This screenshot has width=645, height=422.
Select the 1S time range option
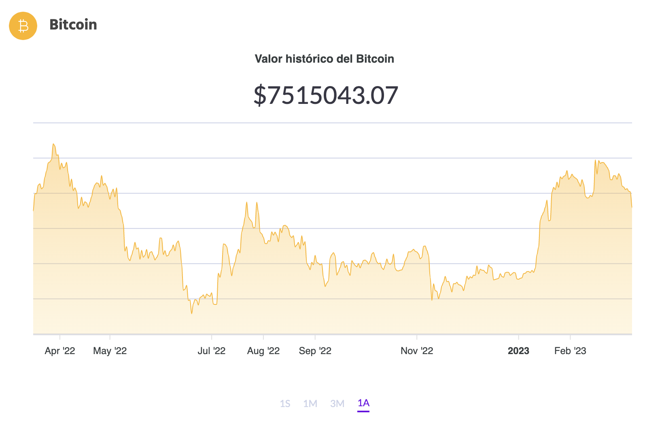(x=286, y=403)
